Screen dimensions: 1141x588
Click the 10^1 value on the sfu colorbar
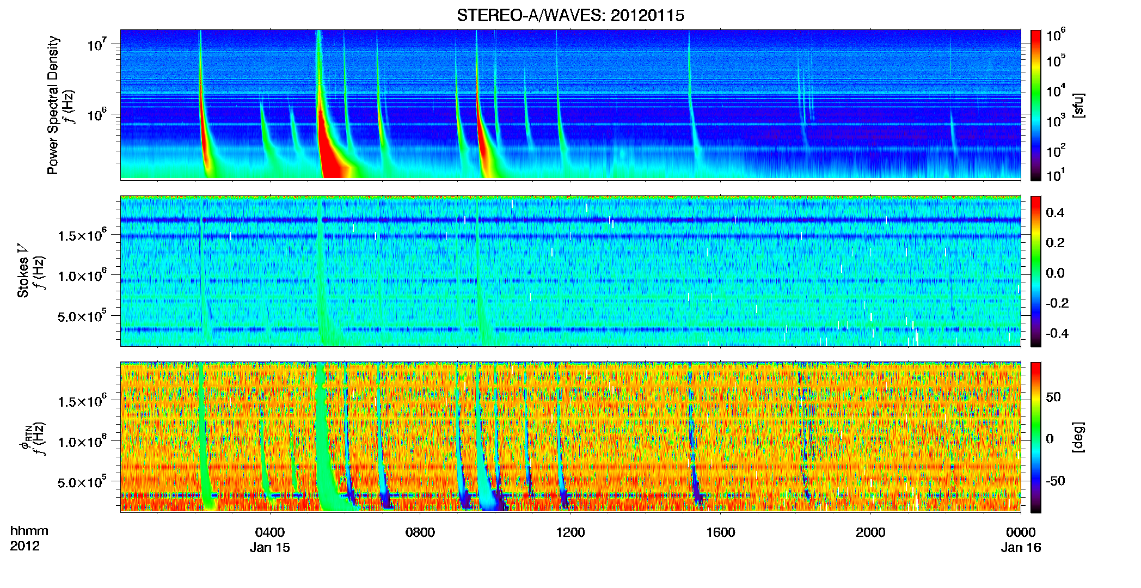point(1056,175)
